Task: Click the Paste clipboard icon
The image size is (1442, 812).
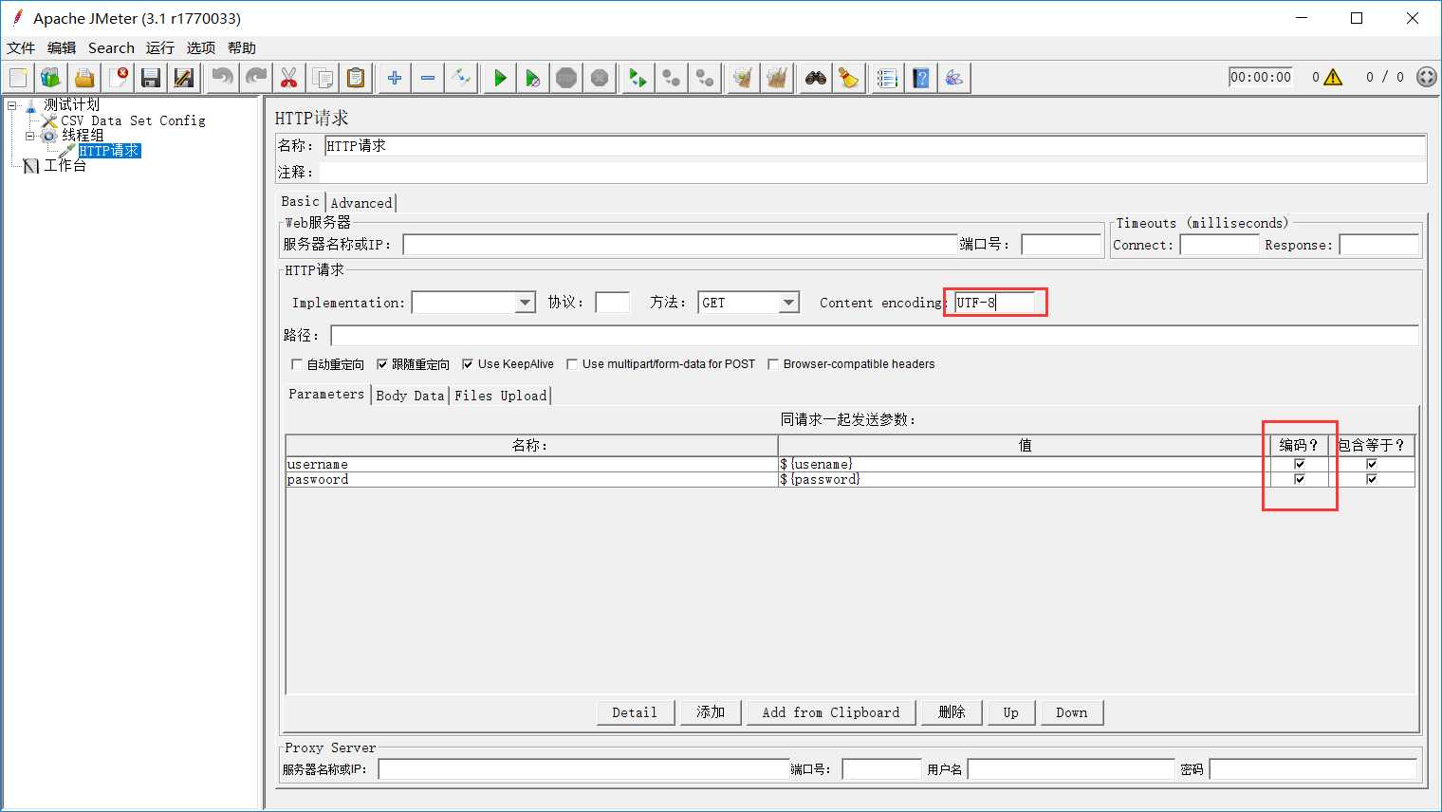Action: (356, 78)
